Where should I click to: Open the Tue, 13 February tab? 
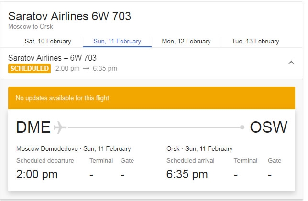pos(255,42)
